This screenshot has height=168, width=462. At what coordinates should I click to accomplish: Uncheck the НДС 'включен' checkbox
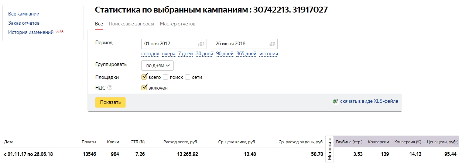144,88
